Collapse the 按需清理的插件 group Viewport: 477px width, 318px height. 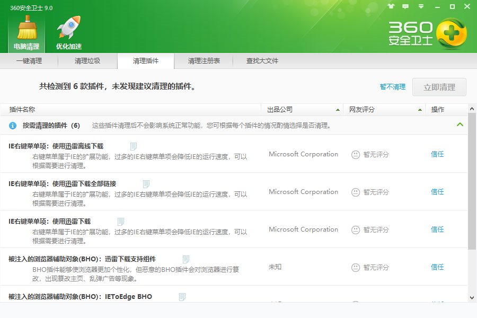[x=460, y=125]
